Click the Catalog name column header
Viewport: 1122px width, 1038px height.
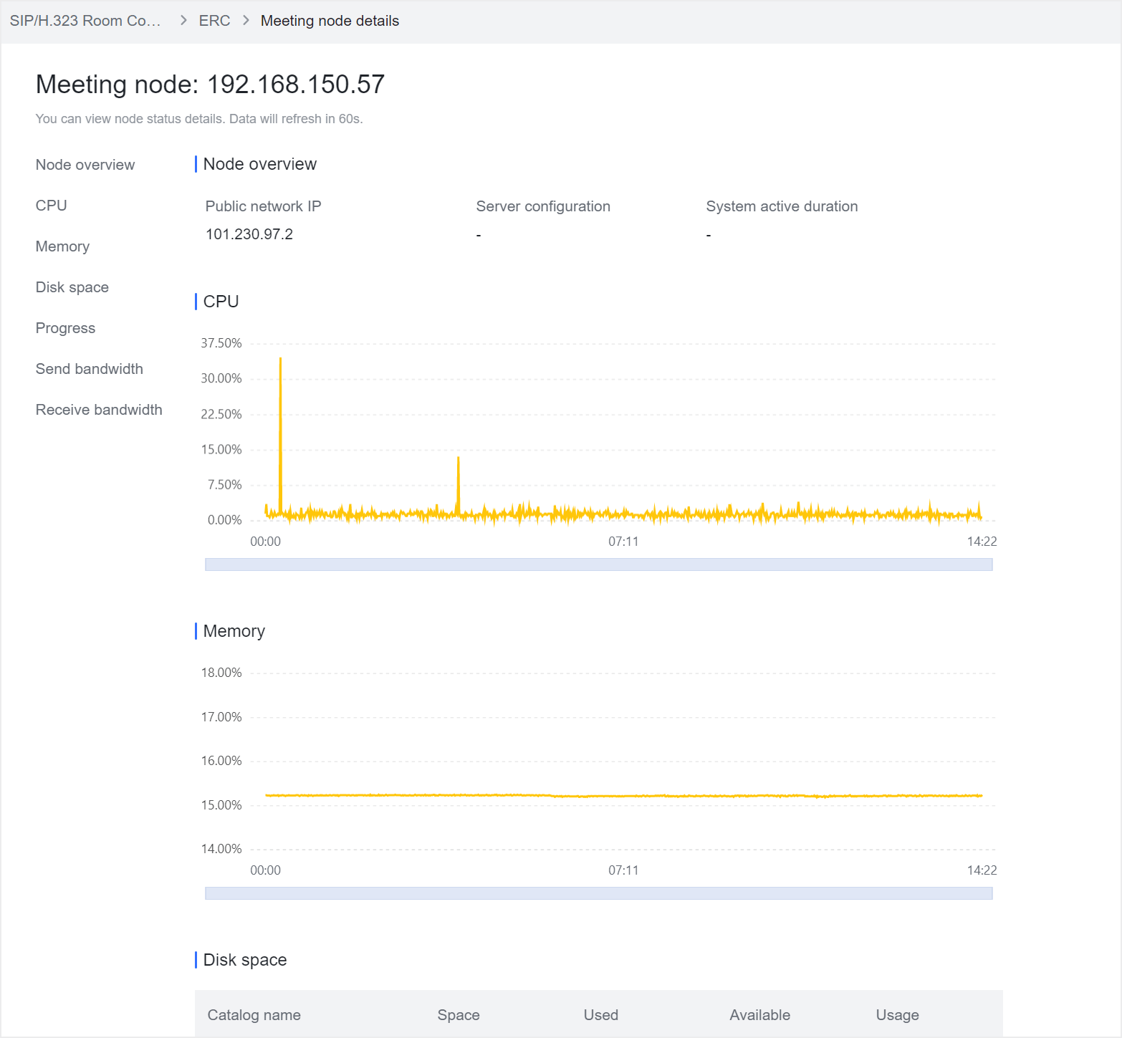[254, 1015]
